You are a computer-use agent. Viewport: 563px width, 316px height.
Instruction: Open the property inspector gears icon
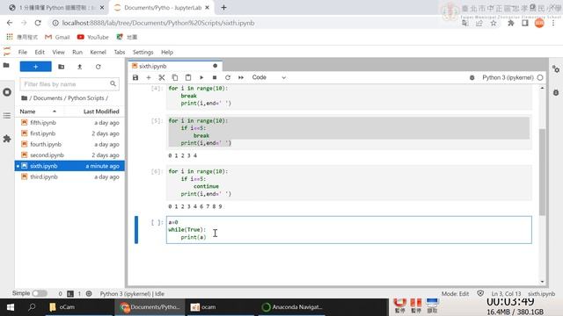pyautogui.click(x=556, y=69)
